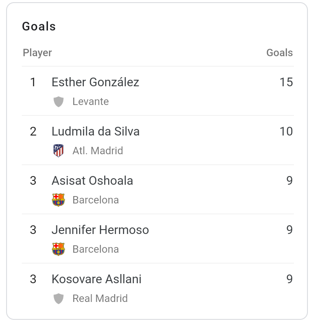Click the Atl. Madrid team label

tap(98, 151)
